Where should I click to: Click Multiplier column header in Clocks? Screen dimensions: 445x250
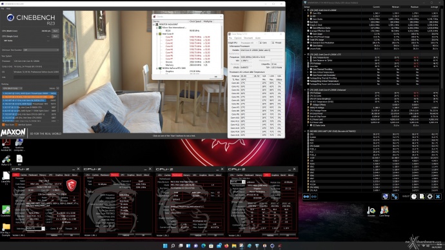coord(208,21)
